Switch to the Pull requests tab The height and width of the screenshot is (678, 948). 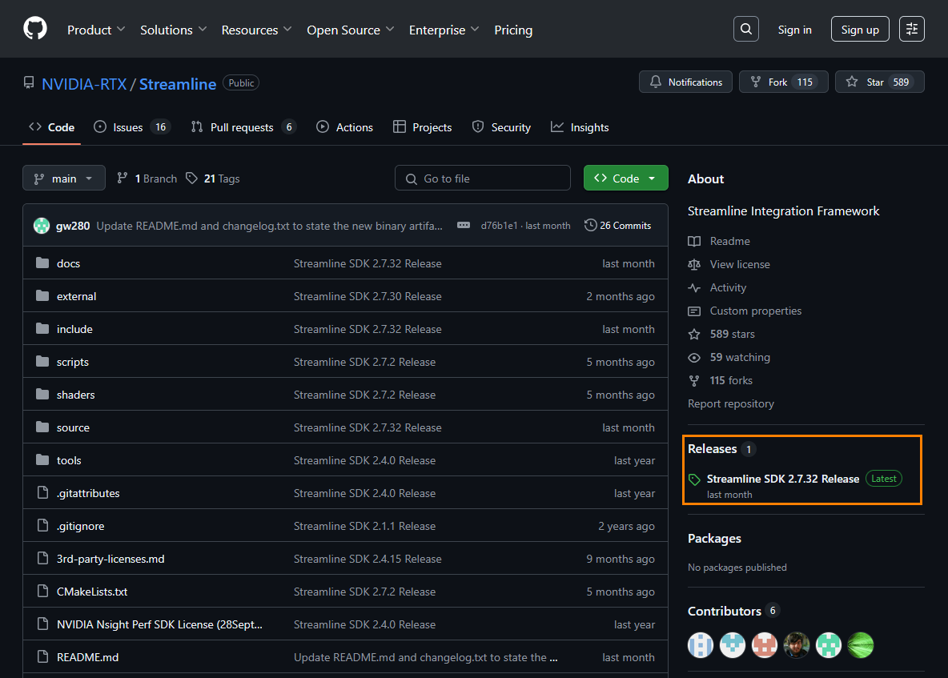point(243,127)
